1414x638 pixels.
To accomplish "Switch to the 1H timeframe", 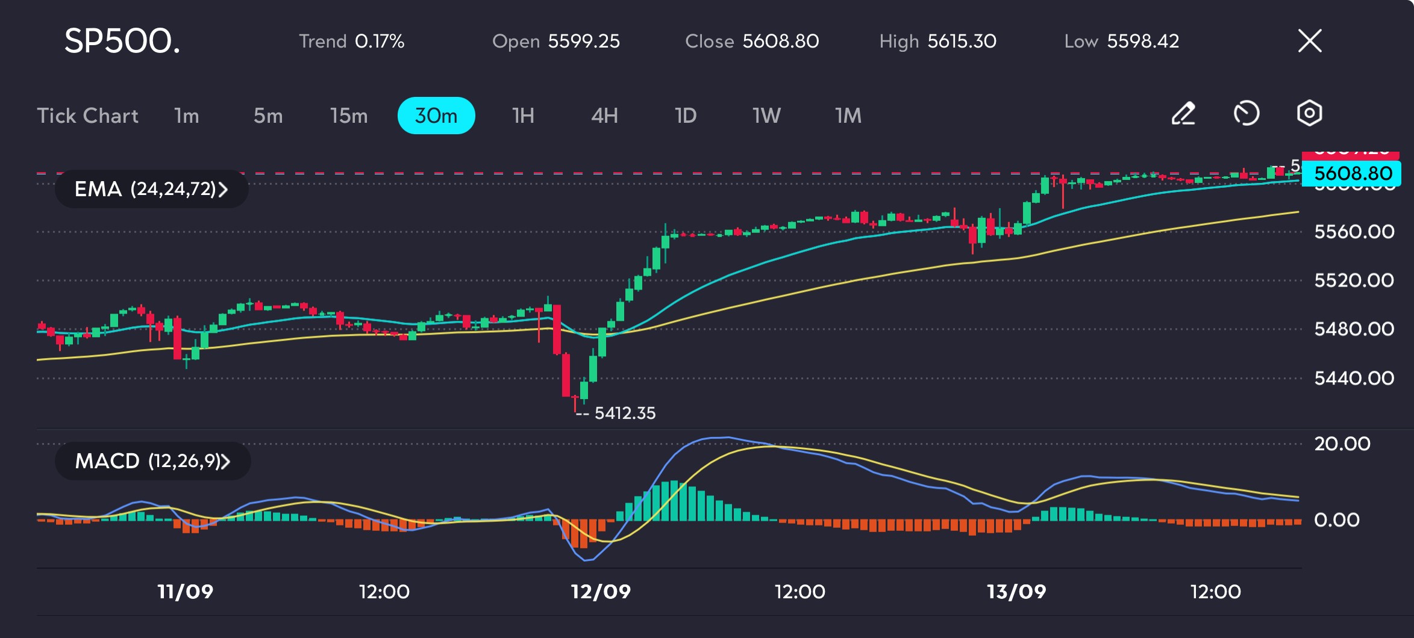I will click(523, 116).
